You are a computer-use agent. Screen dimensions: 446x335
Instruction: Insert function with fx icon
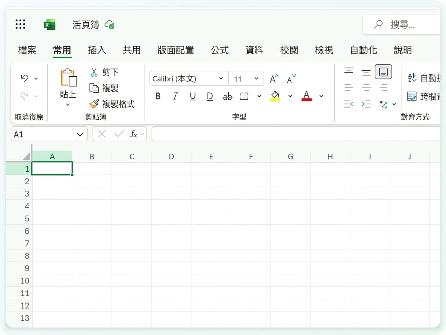click(134, 134)
